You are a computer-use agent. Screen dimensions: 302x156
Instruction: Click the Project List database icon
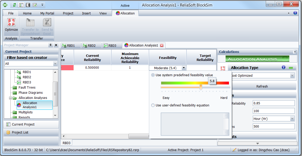(8, 132)
